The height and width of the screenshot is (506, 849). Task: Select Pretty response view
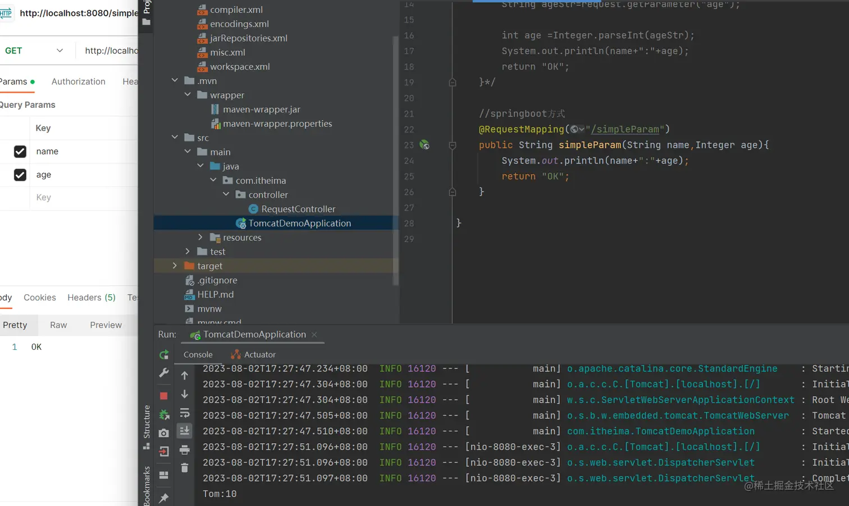15,325
